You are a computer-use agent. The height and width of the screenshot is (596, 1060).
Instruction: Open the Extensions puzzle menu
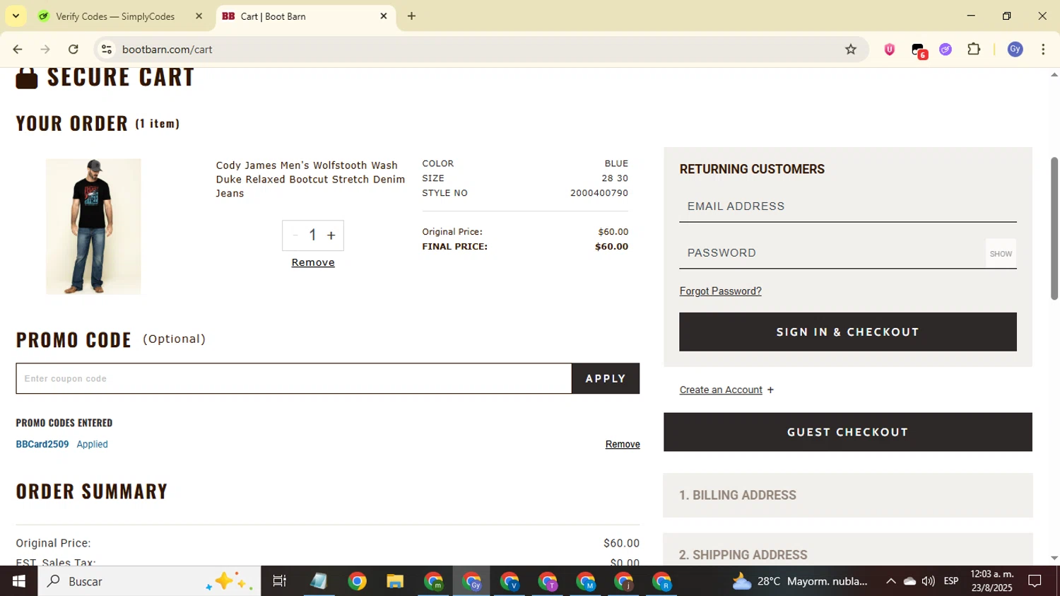point(974,49)
